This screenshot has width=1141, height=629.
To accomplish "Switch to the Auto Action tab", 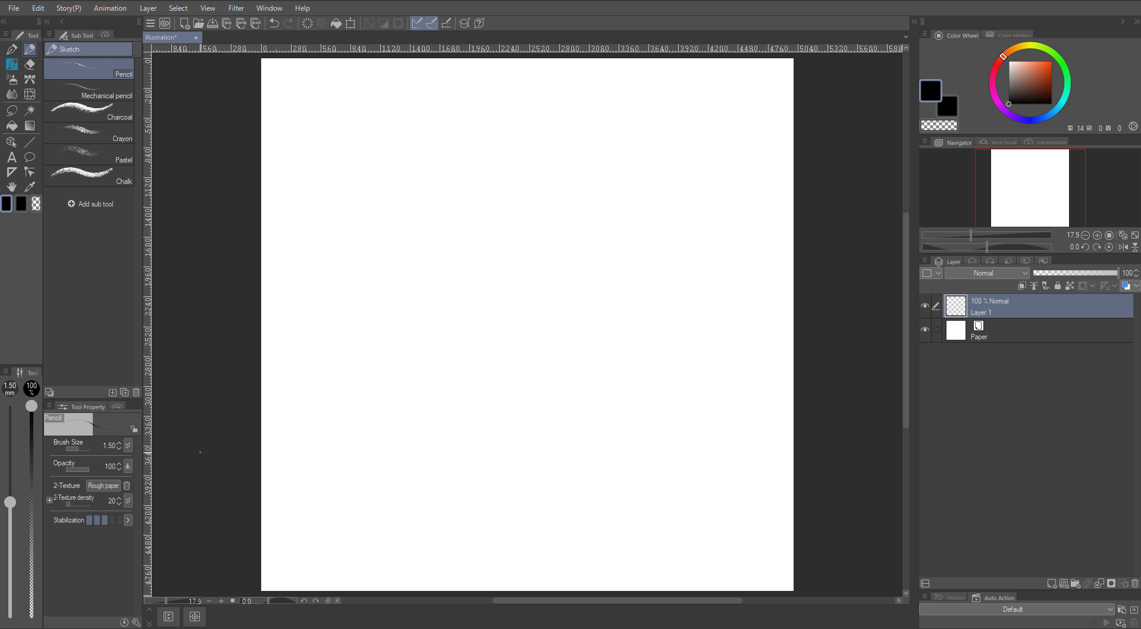I will pyautogui.click(x=993, y=598).
